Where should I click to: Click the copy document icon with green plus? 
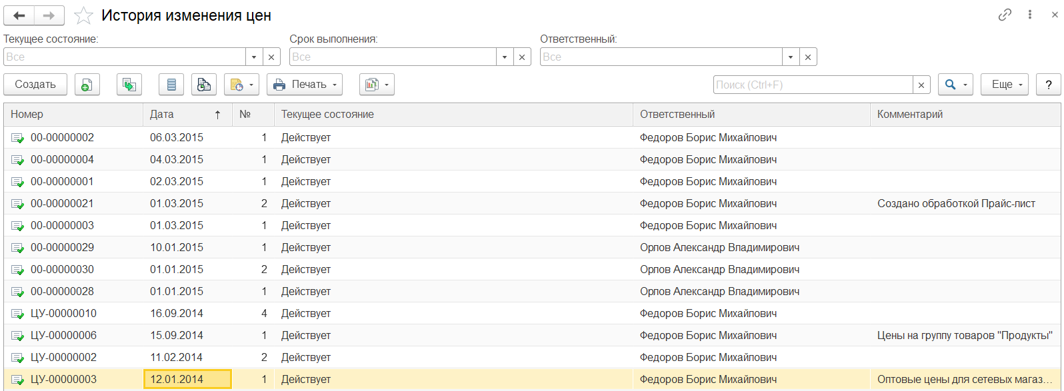click(87, 85)
